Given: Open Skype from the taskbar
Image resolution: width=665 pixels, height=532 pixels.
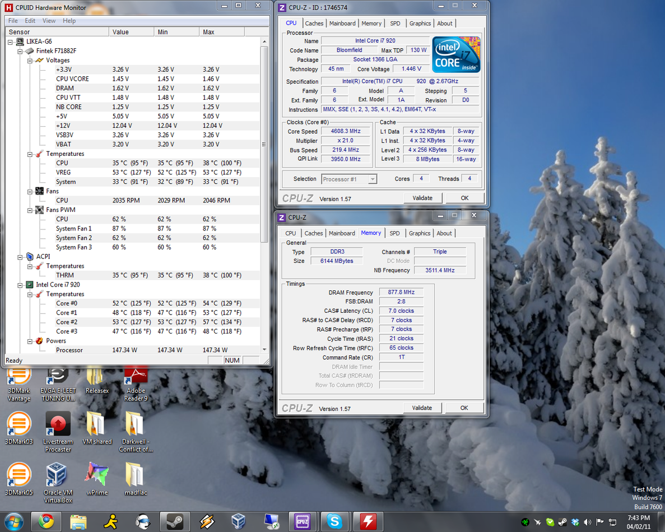Looking at the screenshot, I should tap(334, 521).
